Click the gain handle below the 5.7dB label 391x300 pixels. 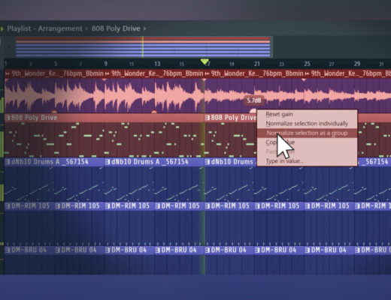point(253,111)
